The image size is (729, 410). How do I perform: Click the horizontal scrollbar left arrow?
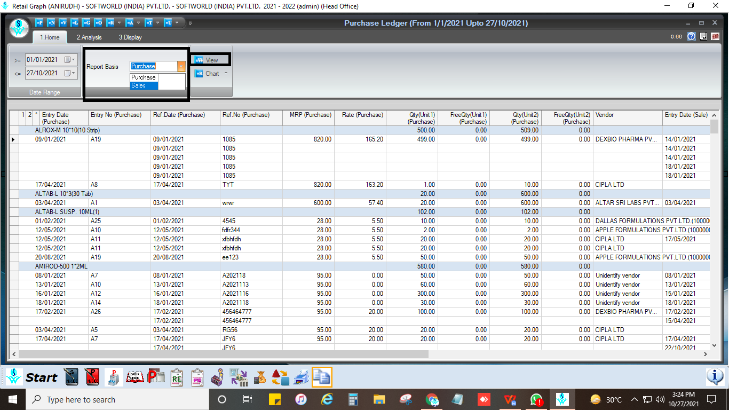coord(14,354)
